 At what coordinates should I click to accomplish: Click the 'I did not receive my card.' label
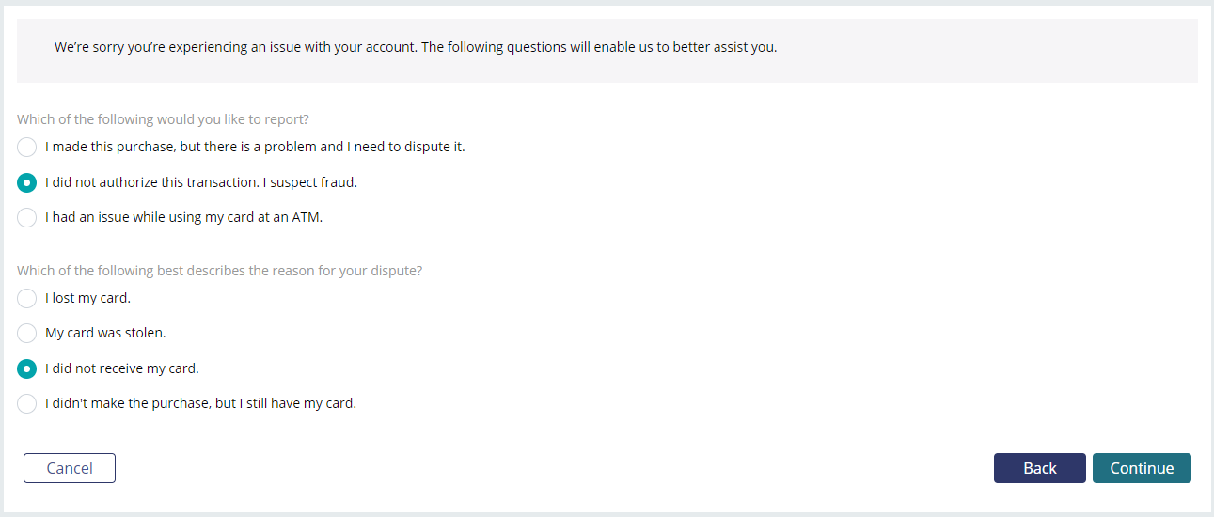coord(122,368)
